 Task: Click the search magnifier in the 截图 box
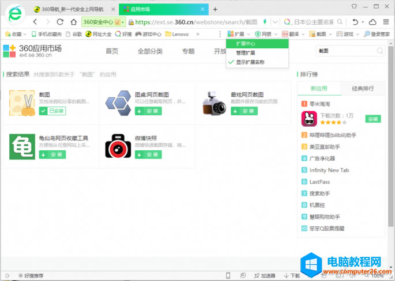(x=380, y=51)
